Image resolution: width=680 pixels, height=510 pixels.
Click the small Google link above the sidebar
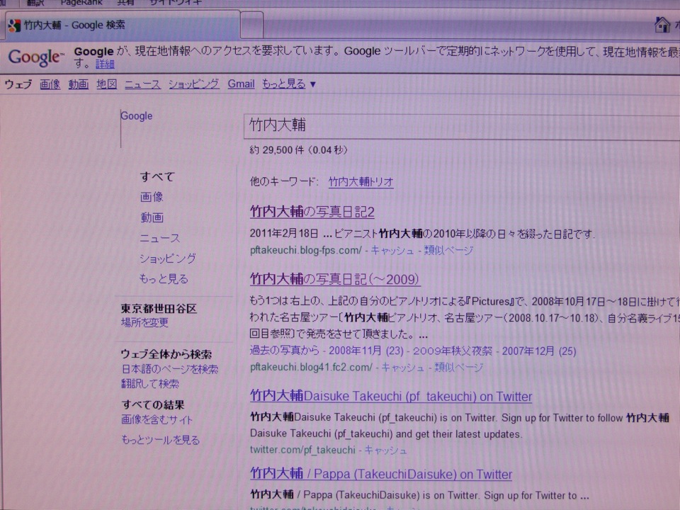tap(137, 116)
